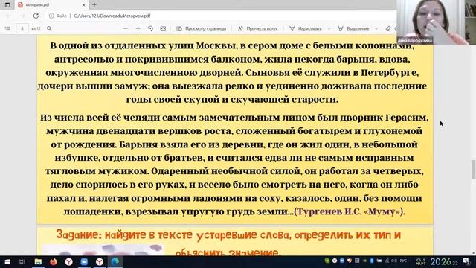The height and width of the screenshot is (268, 476).
Task: Switch to Microsoft Edge on taskbar
Action: click(x=115, y=261)
